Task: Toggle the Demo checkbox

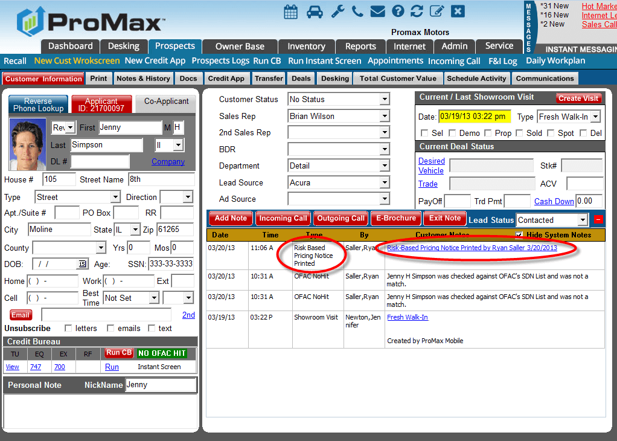Action: pos(452,133)
